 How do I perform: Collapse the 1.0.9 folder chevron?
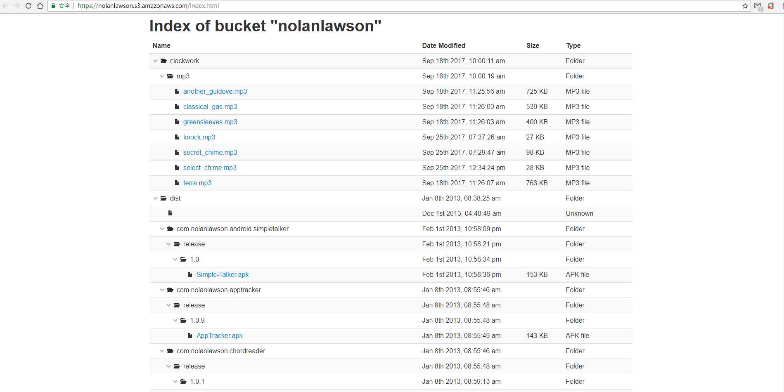175,321
